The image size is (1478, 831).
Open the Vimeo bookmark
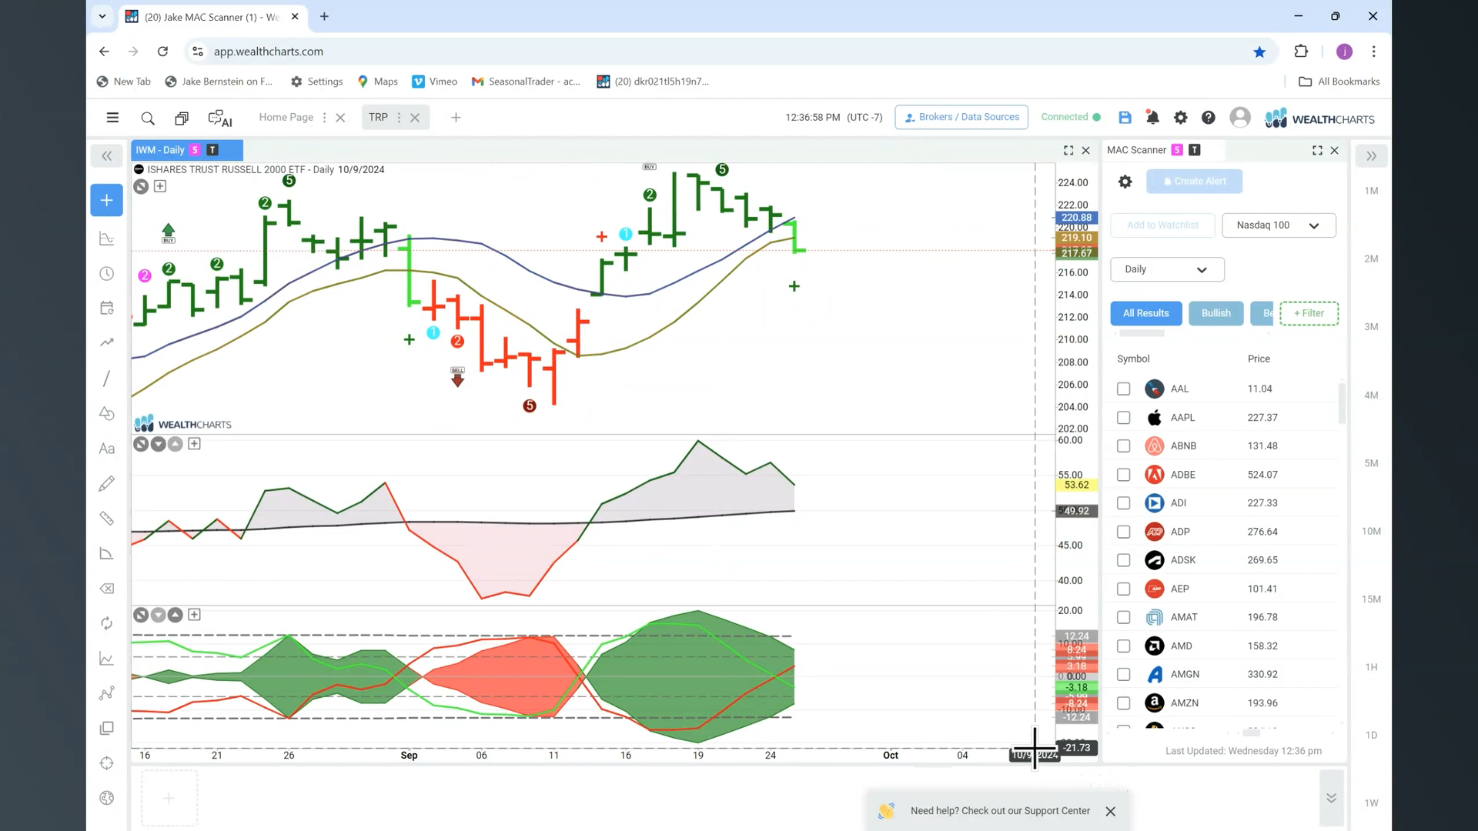click(435, 82)
